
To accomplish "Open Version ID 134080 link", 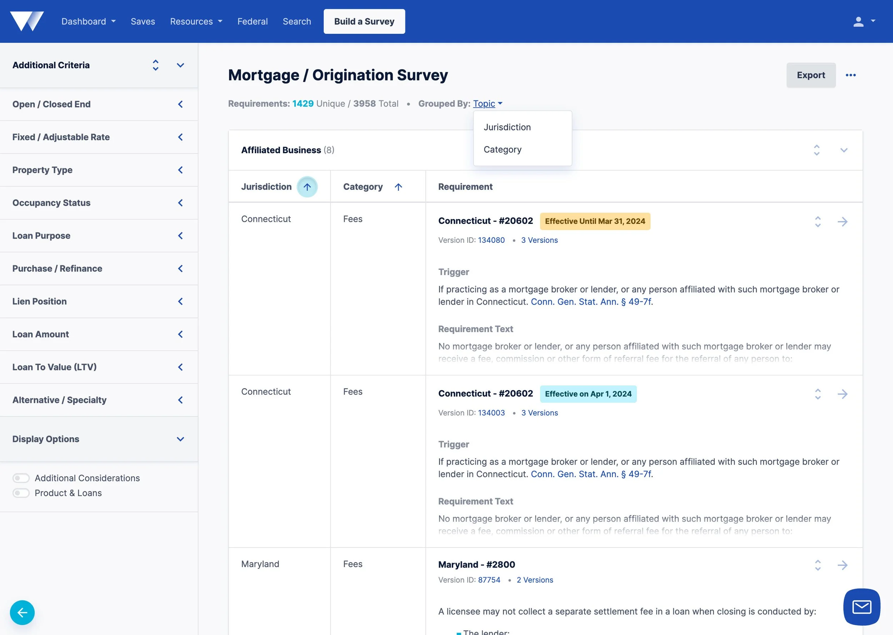I will 491,240.
